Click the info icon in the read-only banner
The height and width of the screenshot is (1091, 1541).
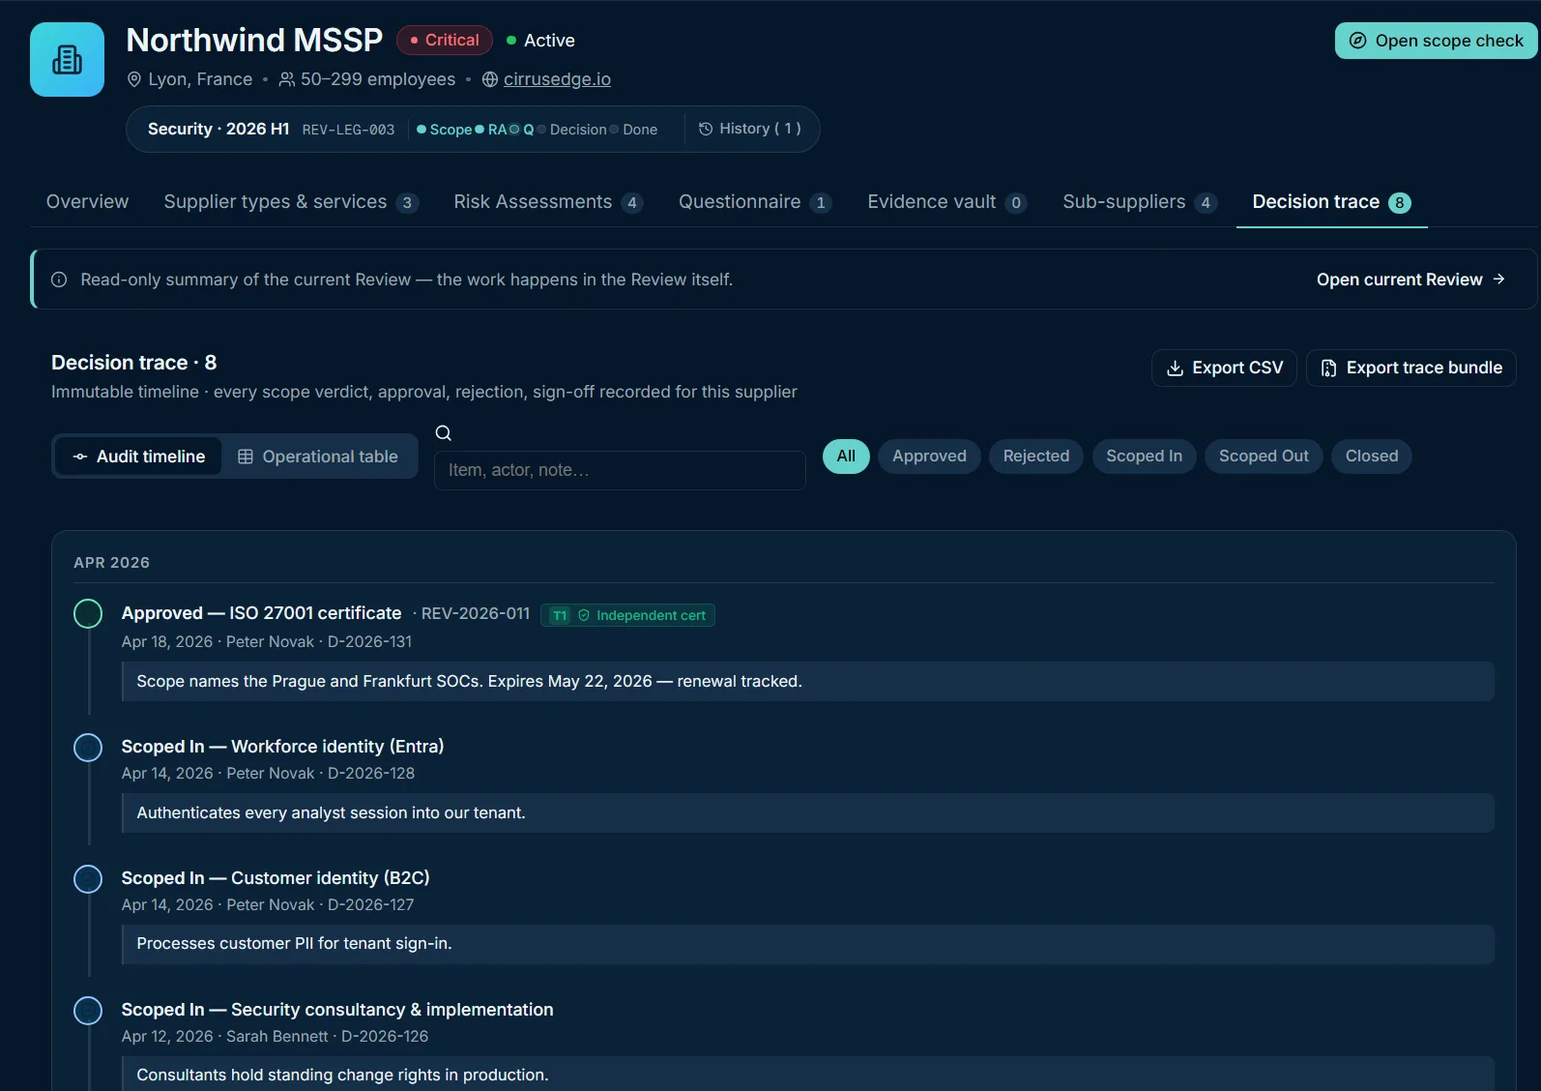pos(59,280)
